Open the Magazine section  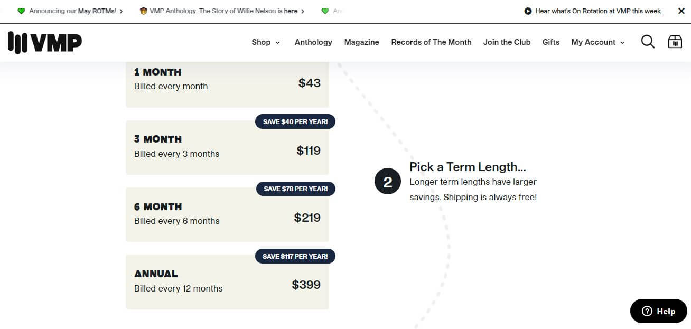pos(361,42)
